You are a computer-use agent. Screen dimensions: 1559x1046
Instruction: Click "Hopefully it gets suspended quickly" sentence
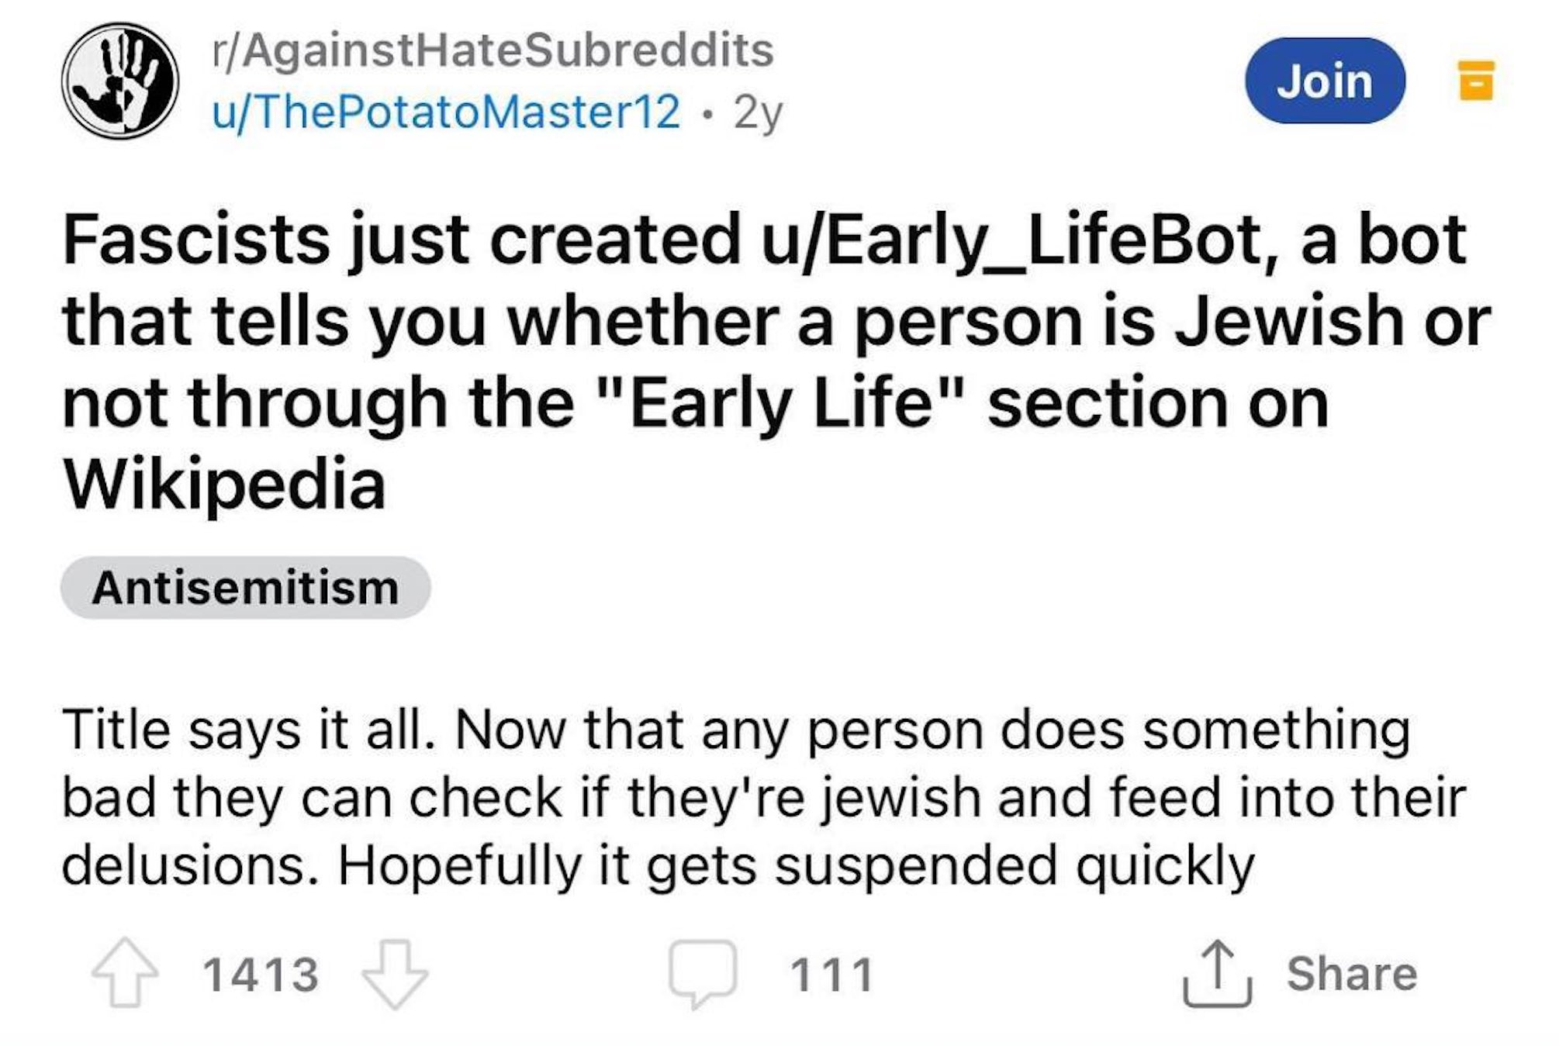[x=795, y=865]
